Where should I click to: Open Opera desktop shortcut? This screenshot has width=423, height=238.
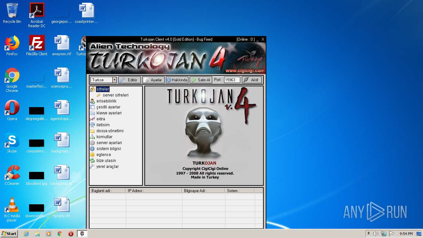coord(12,110)
